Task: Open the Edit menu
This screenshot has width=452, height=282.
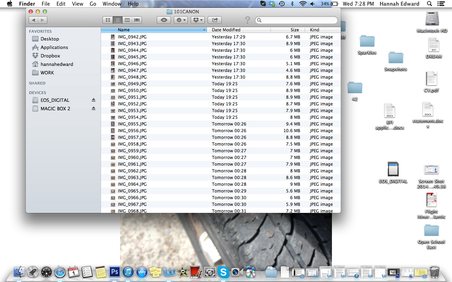Action: 61,4
